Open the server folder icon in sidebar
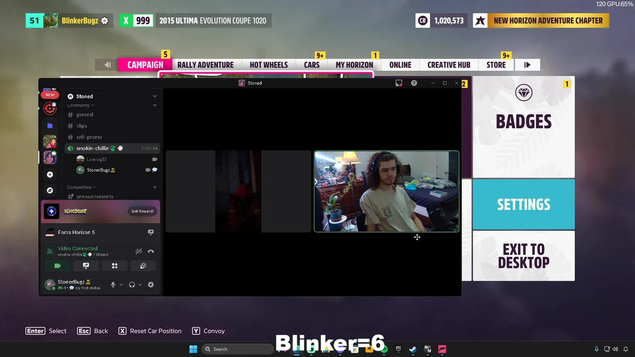635x357 pixels. click(50, 126)
